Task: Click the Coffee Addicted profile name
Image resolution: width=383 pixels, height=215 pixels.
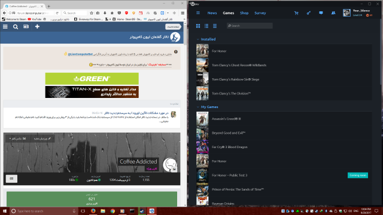Action: [138, 162]
